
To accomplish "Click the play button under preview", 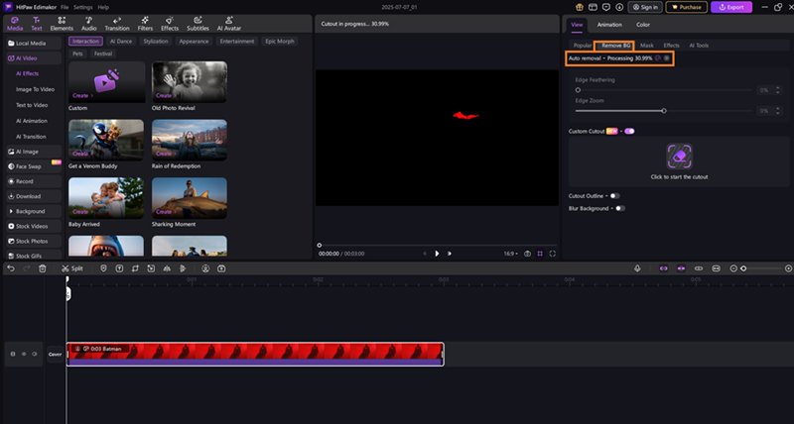I will point(437,254).
